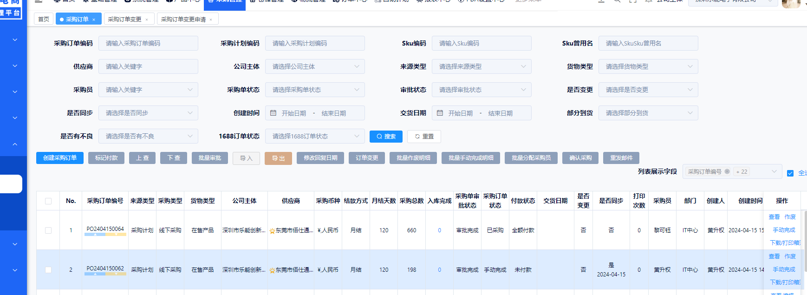Viewport: 807px width, 295px height.
Task: Open the 1688订单状态 dropdown
Action: [x=315, y=136]
